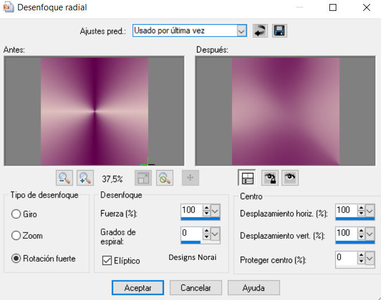Select Rotación fuerte radio option
The height and width of the screenshot is (300, 381).
[16, 259]
